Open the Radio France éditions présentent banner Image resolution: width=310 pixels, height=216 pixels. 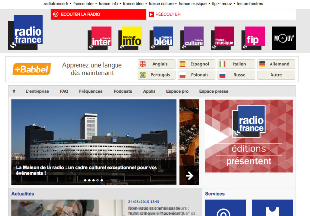point(249,136)
